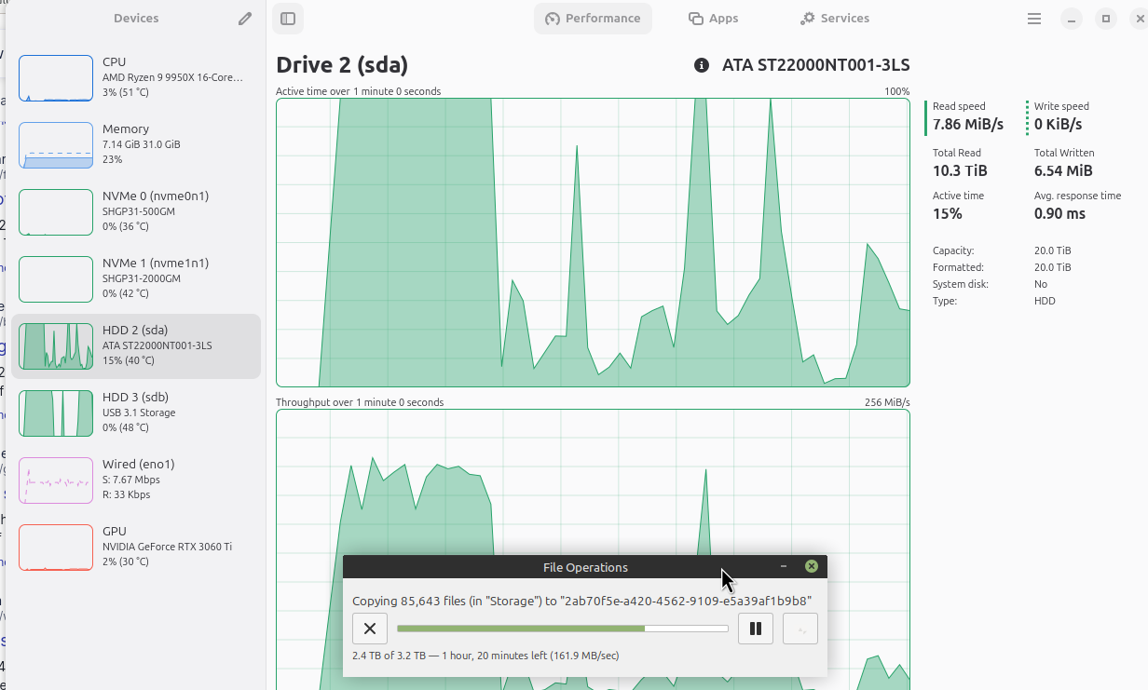Select HDD 3 (sdb) USB storage
The width and height of the screenshot is (1148, 690).
click(x=136, y=413)
